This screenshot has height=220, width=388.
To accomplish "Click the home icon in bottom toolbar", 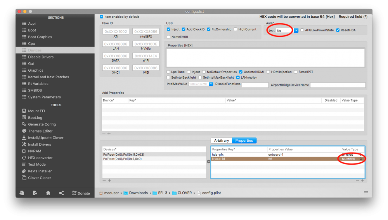I will (x=48, y=193).
